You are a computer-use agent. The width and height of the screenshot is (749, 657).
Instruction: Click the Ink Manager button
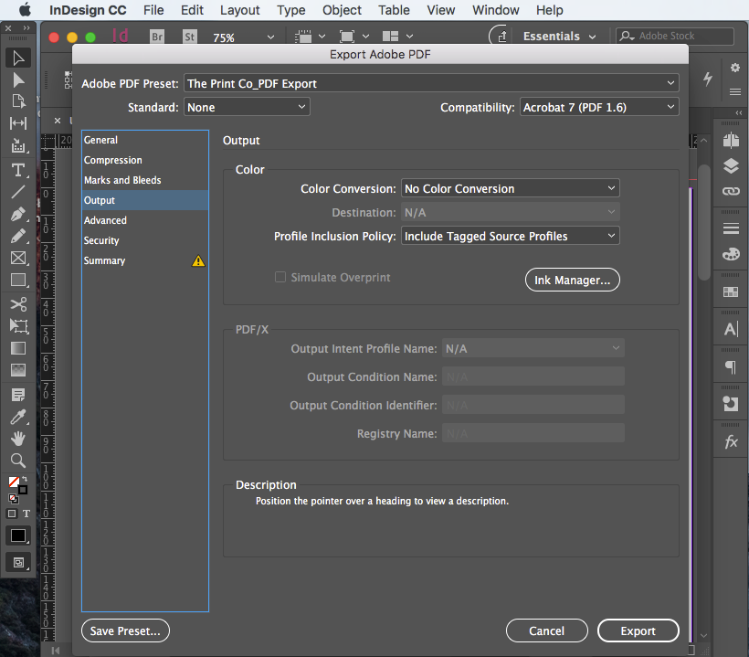[x=572, y=280]
